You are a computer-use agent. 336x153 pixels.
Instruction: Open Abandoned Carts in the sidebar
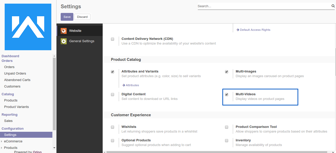[x=17, y=80]
